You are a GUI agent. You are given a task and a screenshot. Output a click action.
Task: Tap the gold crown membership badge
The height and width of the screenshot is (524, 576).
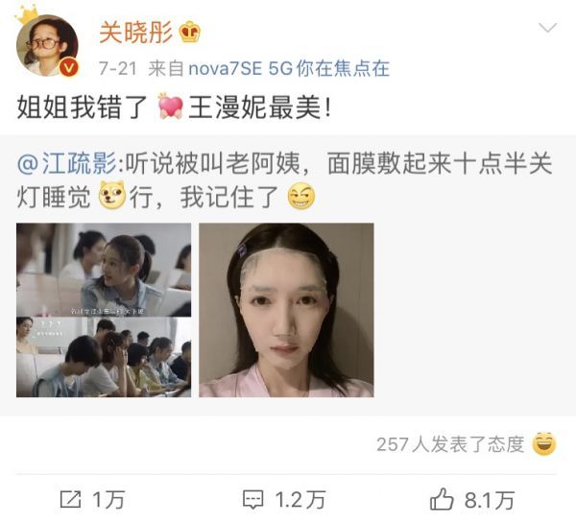pyautogui.click(x=189, y=32)
